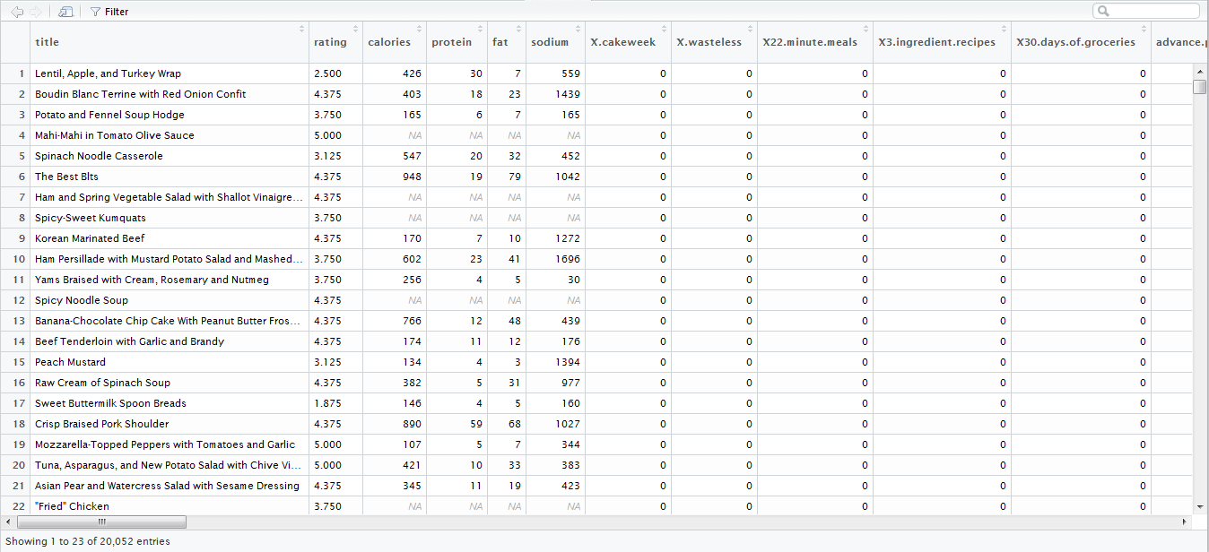
Task: Sort by X3.ingredient.recipes column header
Action: coord(943,42)
